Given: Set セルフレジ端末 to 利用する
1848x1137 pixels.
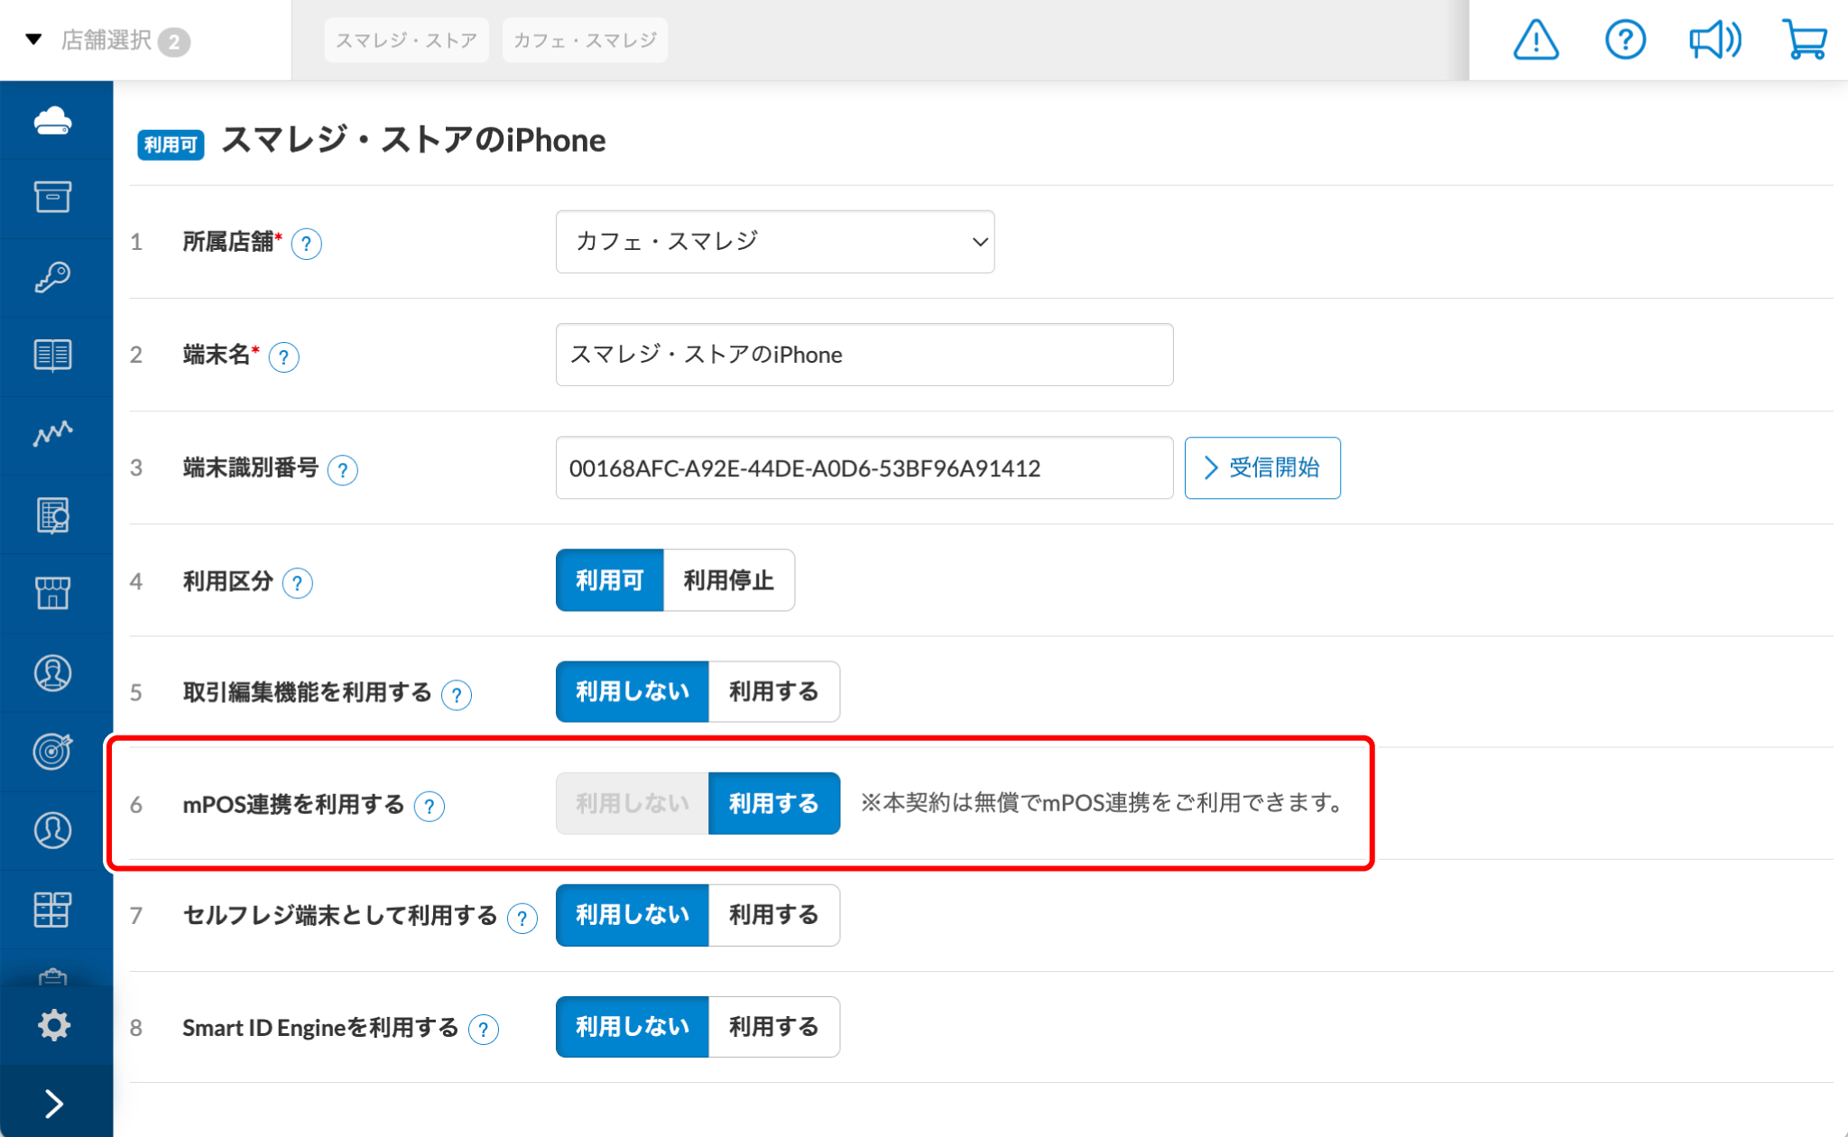Looking at the screenshot, I should click(774, 915).
